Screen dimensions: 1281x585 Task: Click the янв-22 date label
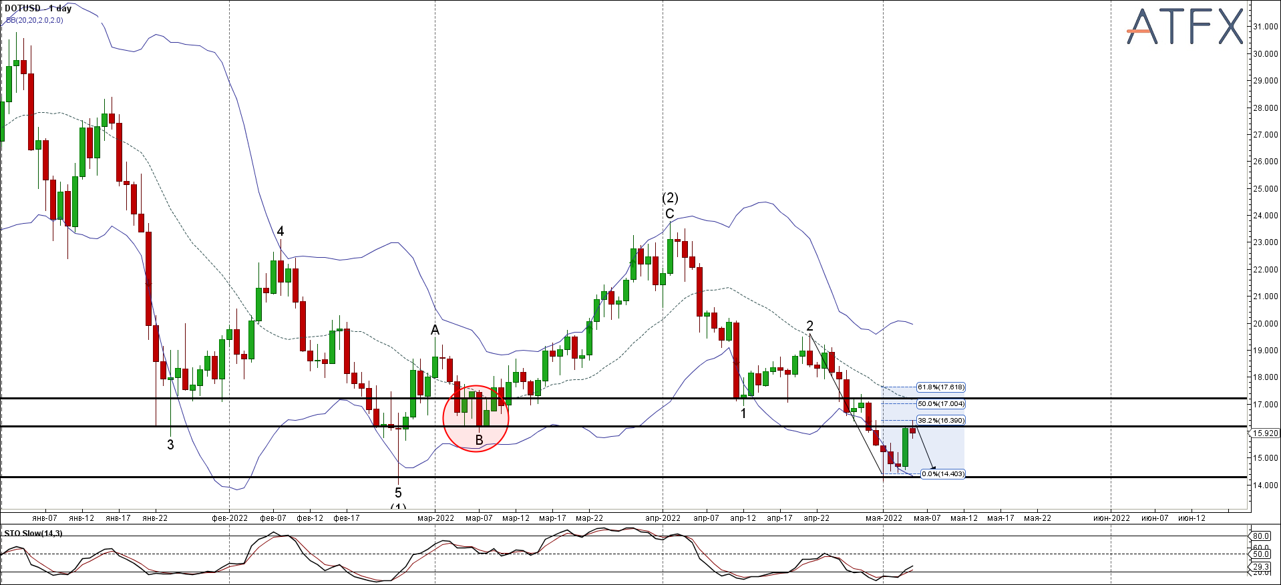tap(155, 518)
